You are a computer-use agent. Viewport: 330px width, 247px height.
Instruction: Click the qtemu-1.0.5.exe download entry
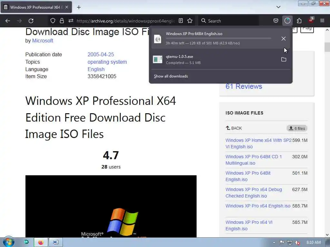click(221, 59)
